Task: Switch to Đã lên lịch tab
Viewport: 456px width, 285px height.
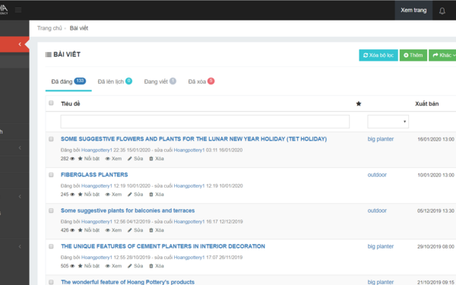Action: pyautogui.click(x=115, y=81)
